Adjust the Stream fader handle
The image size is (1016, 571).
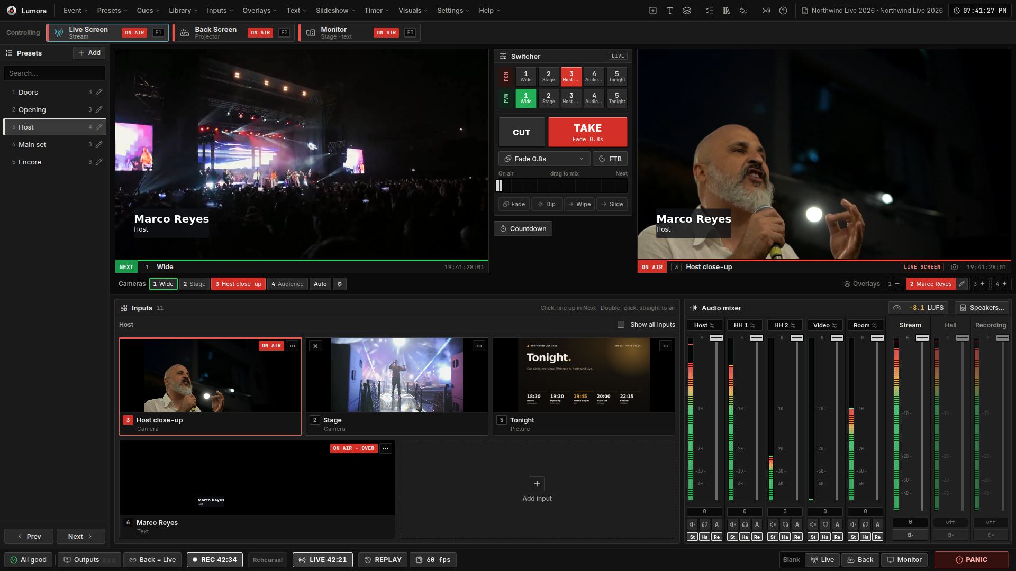(922, 338)
